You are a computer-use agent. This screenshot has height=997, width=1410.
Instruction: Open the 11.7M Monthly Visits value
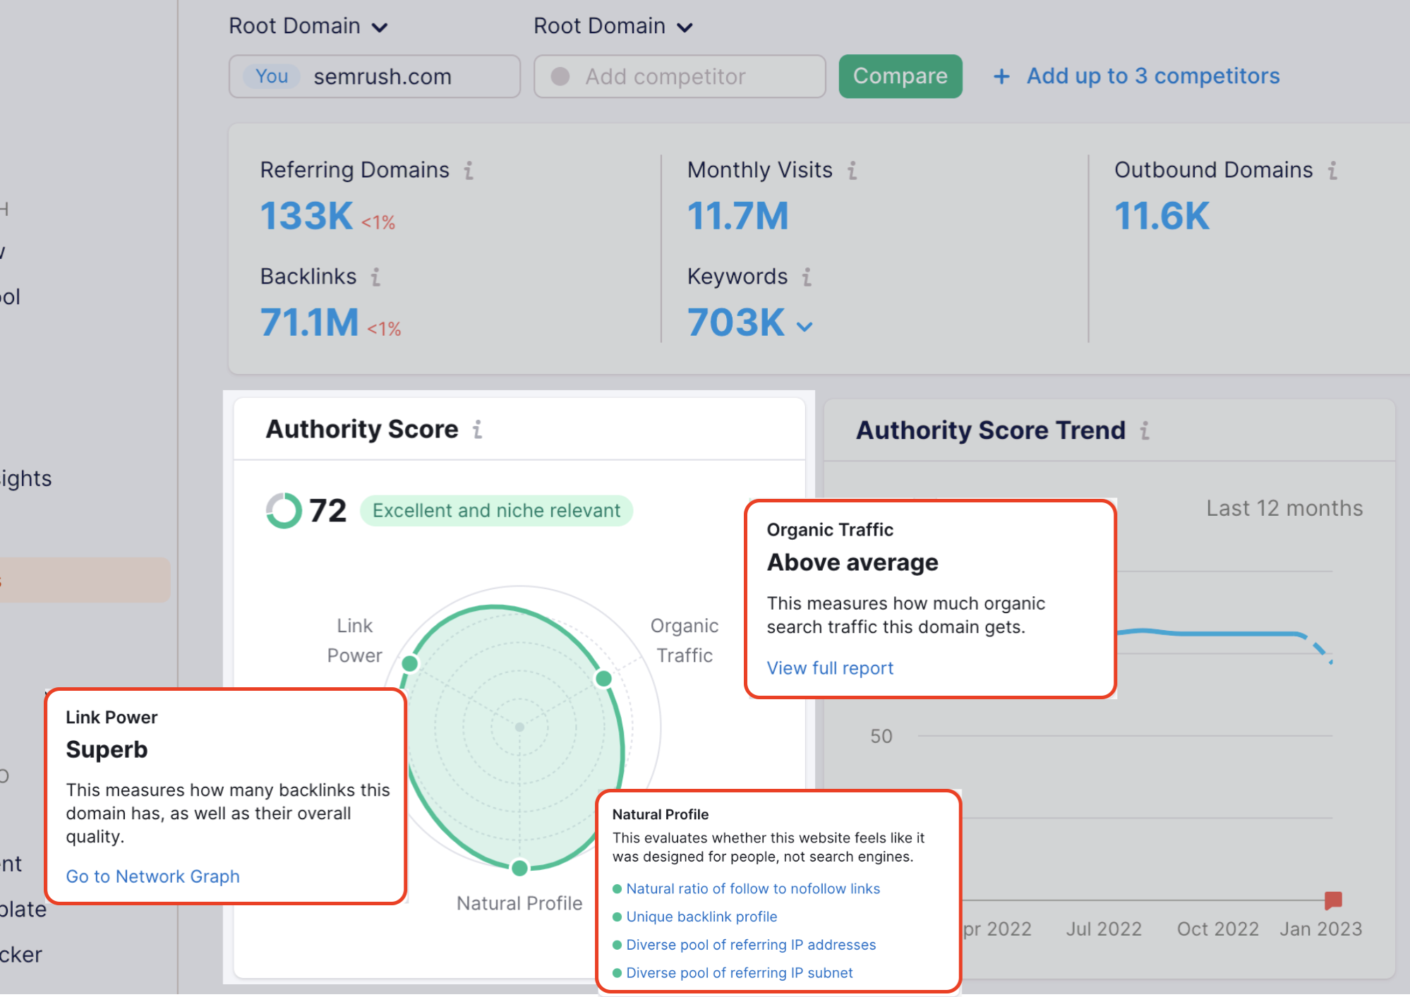click(x=737, y=215)
